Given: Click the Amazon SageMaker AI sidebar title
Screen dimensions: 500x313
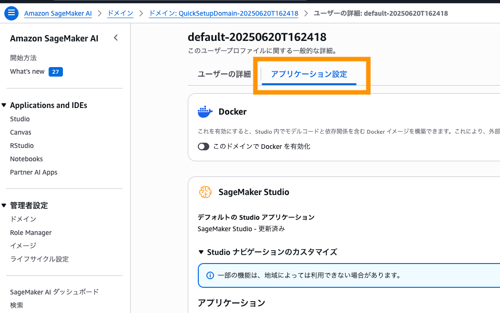Looking at the screenshot, I should 54,39.
